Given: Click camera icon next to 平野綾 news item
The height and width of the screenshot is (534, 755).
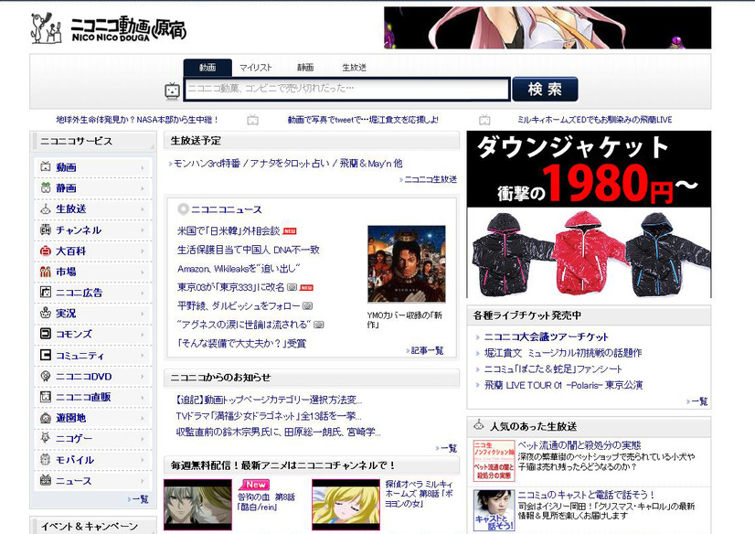Looking at the screenshot, I should [x=308, y=305].
